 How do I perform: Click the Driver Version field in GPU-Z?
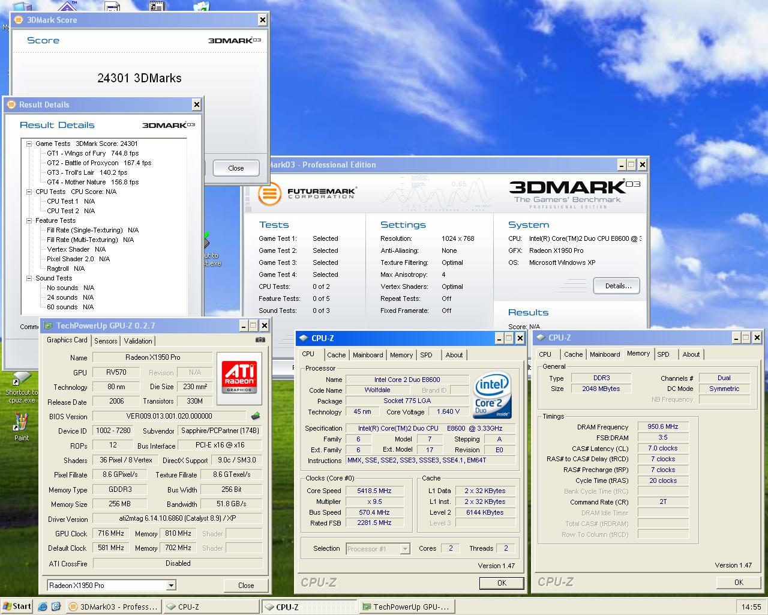tap(178, 518)
